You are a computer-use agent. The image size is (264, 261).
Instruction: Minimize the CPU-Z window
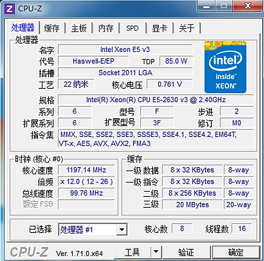(206, 6)
